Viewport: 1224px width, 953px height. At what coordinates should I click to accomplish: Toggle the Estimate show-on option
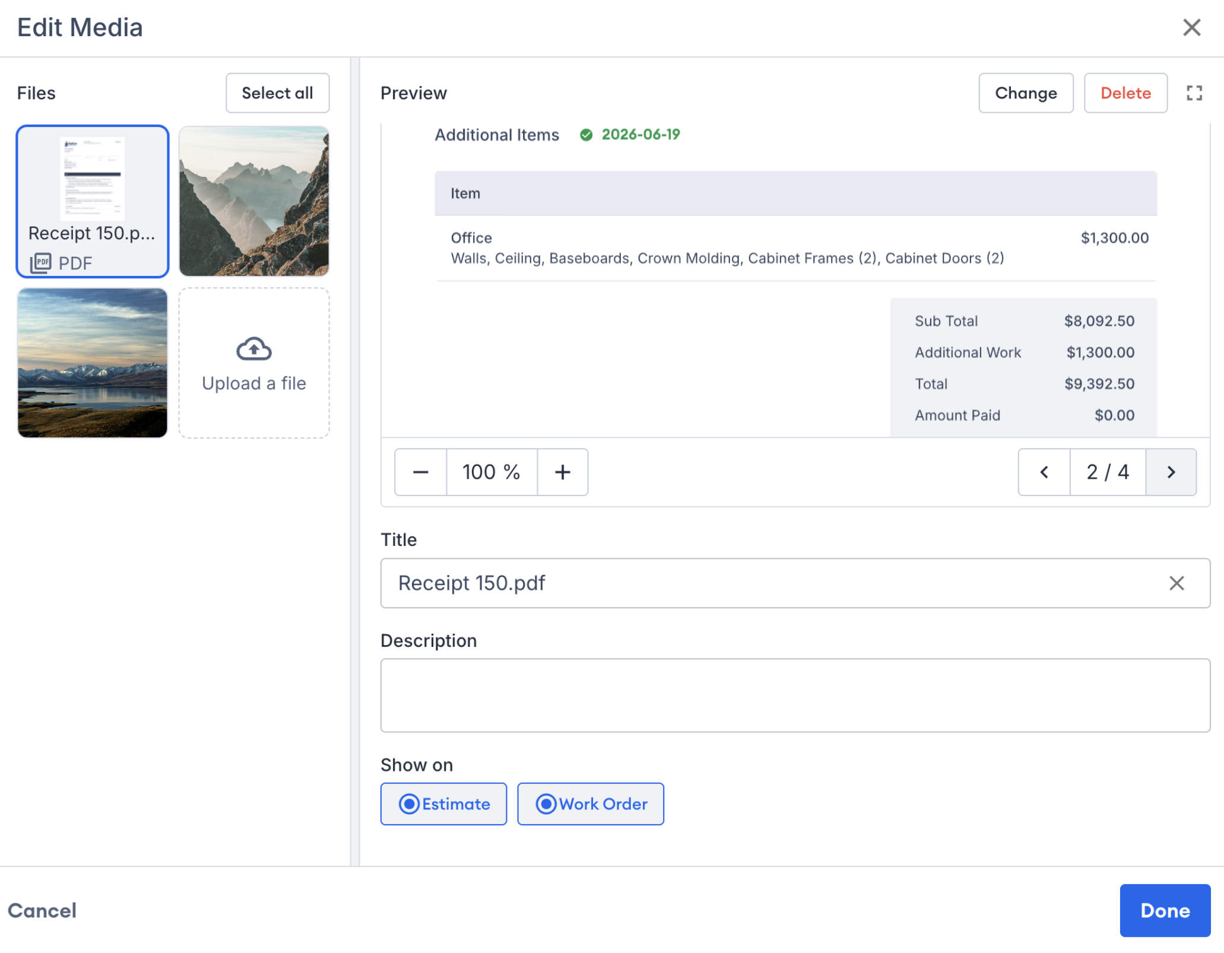pyautogui.click(x=443, y=803)
